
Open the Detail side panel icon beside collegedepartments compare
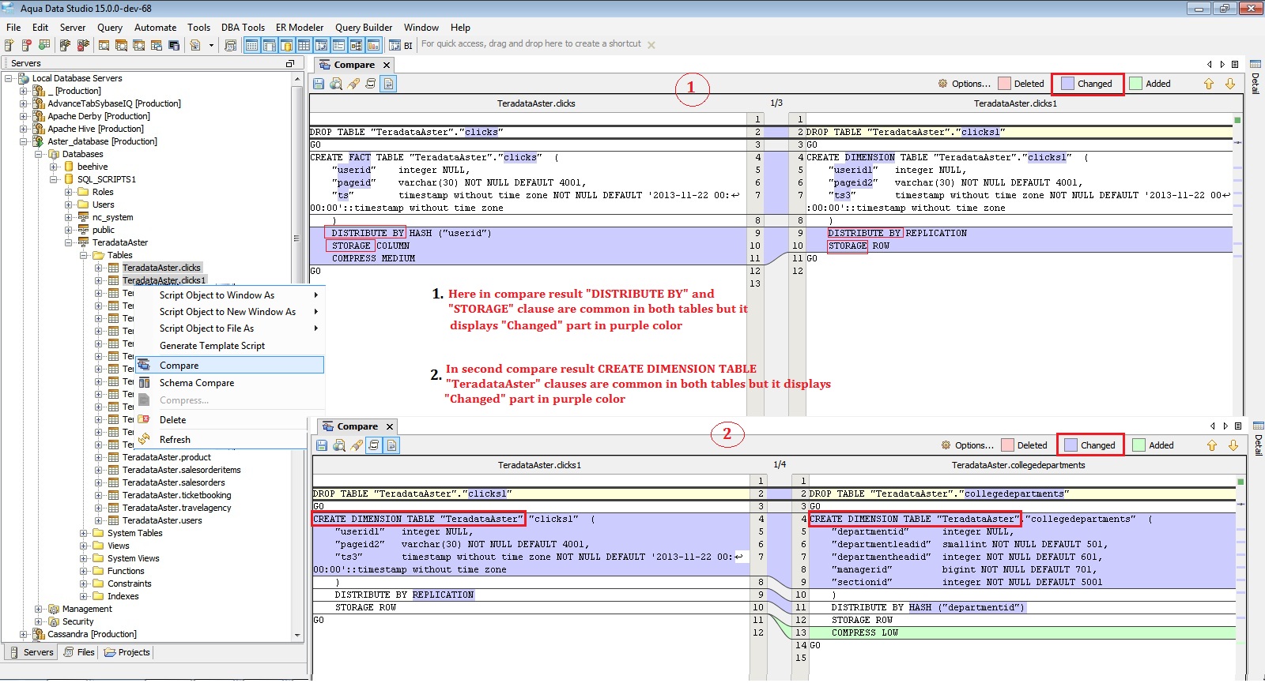pos(1259,426)
